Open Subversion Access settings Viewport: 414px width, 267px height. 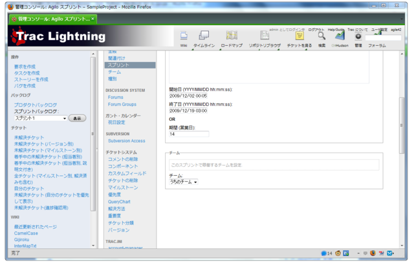coord(127,141)
